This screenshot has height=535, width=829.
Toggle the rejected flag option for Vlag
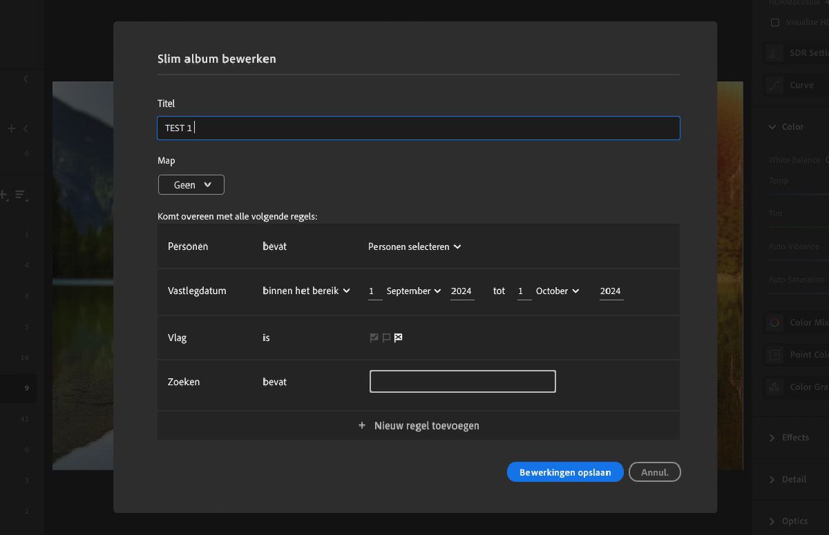(x=397, y=338)
